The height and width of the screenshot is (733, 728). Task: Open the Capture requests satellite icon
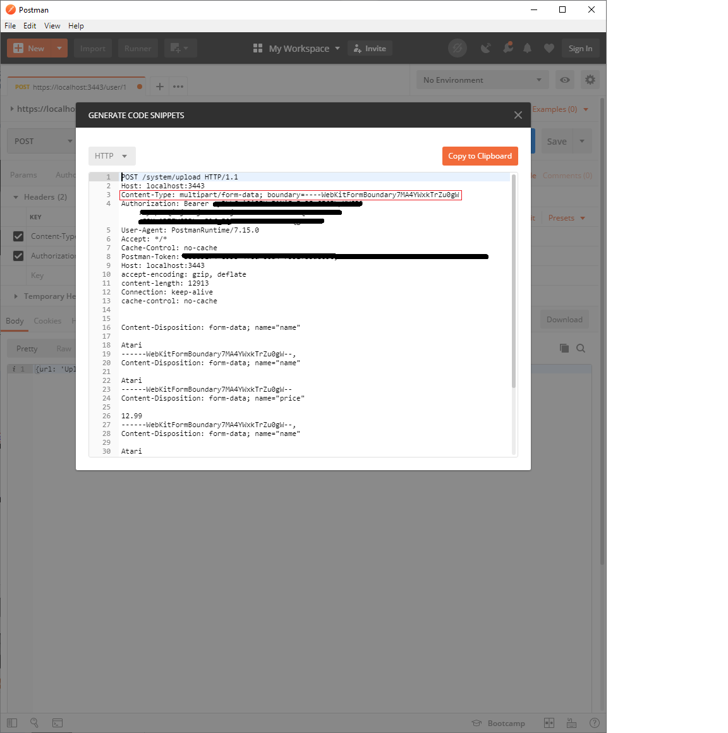click(x=487, y=47)
